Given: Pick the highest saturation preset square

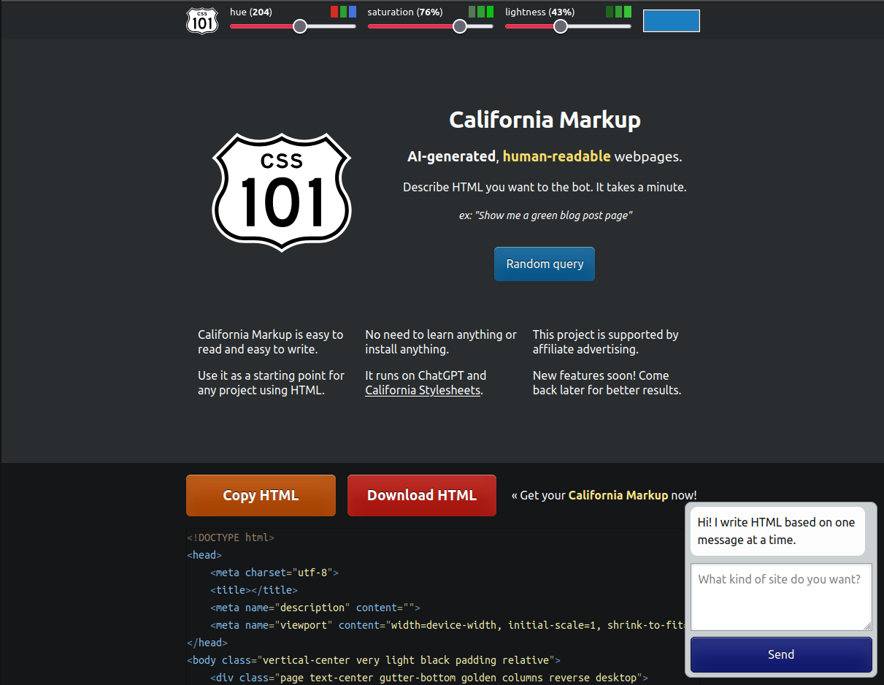Looking at the screenshot, I should [x=491, y=12].
